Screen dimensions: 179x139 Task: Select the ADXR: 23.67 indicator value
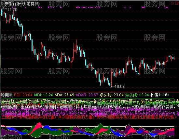[x=87, y=95]
